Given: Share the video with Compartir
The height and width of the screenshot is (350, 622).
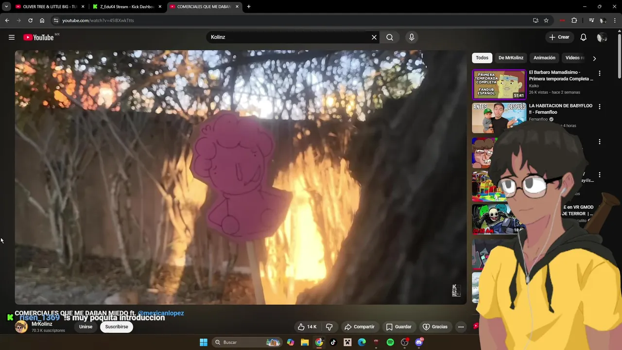Looking at the screenshot, I should click(360, 327).
